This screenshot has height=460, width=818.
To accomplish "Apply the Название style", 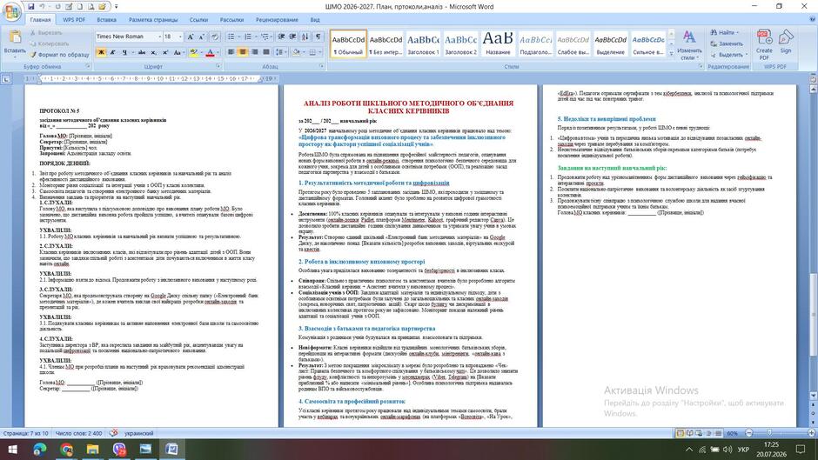I will click(x=498, y=43).
